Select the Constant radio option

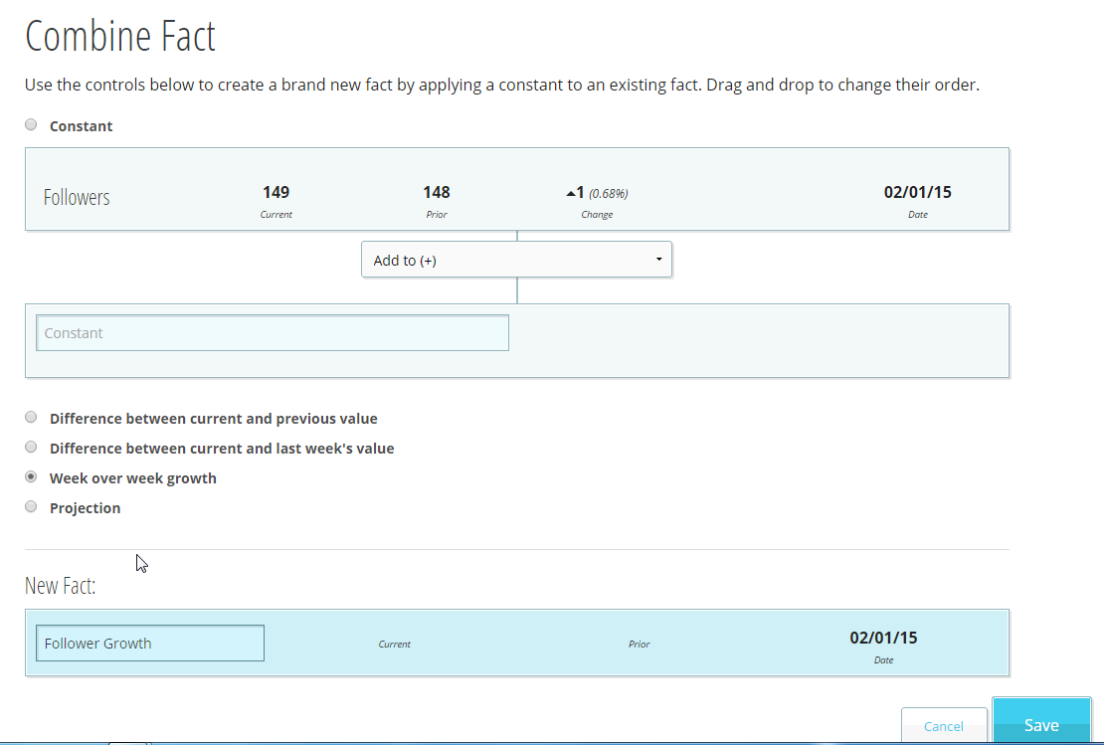point(31,125)
